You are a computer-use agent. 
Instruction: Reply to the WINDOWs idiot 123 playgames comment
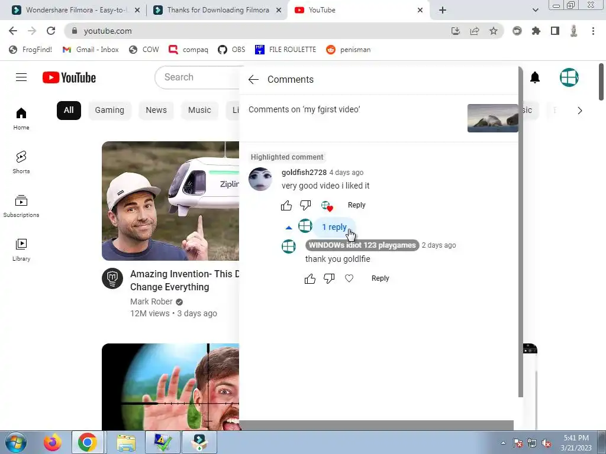381,278
